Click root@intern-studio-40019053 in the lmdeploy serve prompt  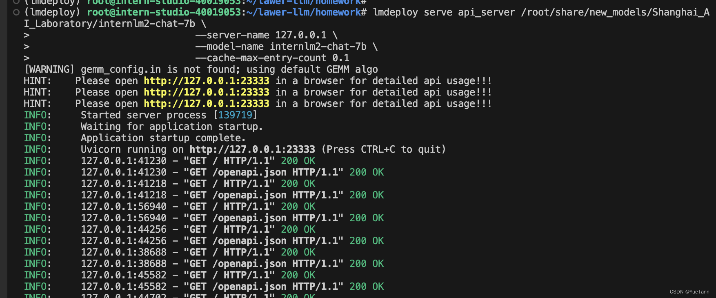point(164,12)
